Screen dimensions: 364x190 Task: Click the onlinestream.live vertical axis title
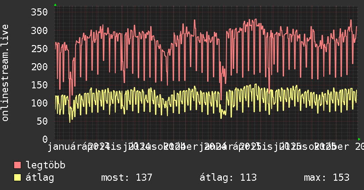click(5, 73)
